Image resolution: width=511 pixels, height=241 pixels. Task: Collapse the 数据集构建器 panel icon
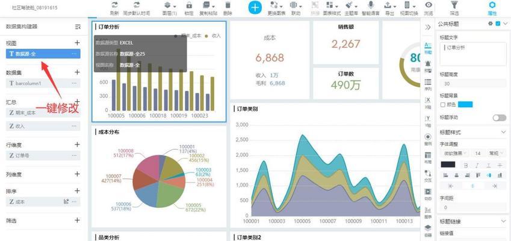[78, 27]
